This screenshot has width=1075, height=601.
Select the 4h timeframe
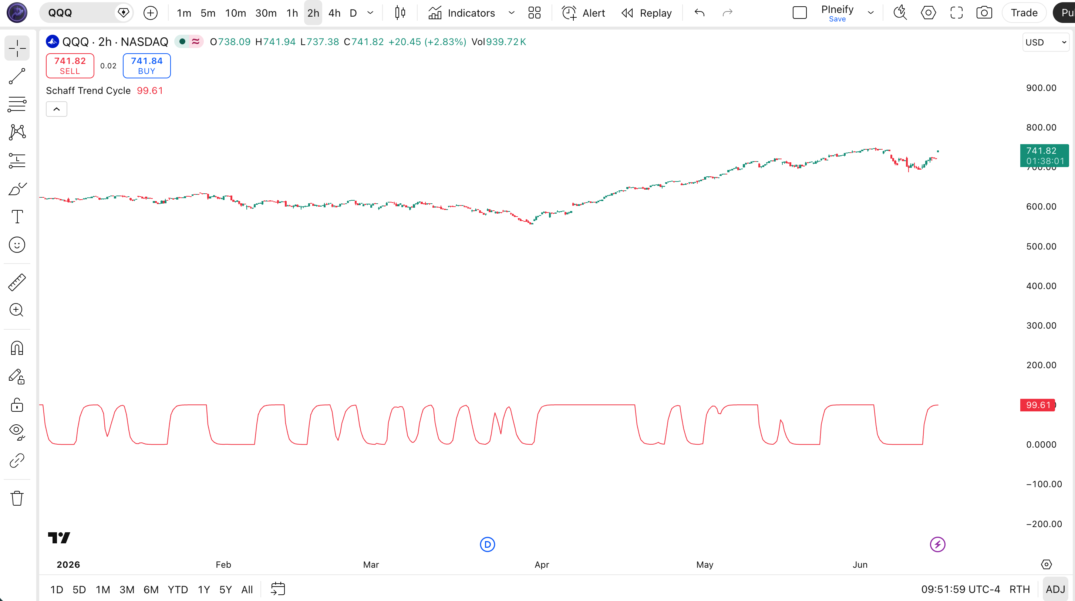(x=334, y=13)
